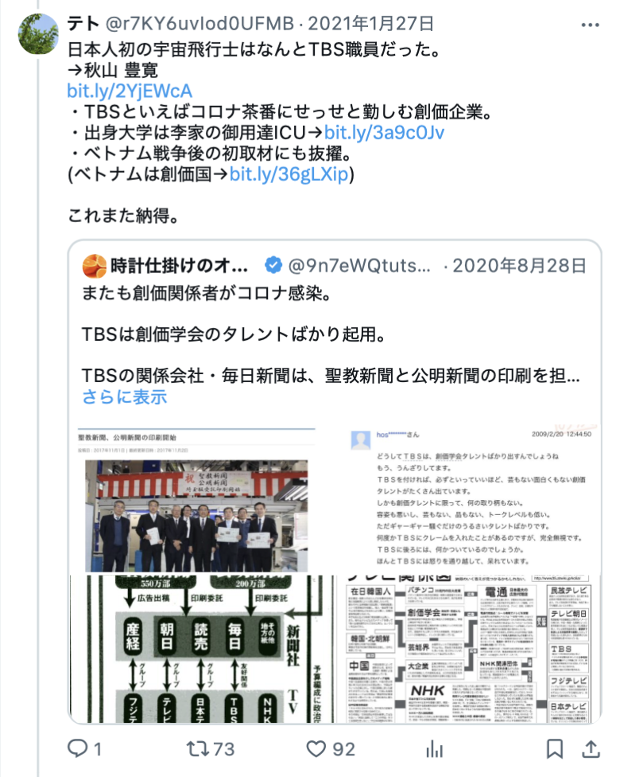This screenshot has height=777, width=620.
Task: Open the orange avatar of quoted author
Action: click(94, 266)
